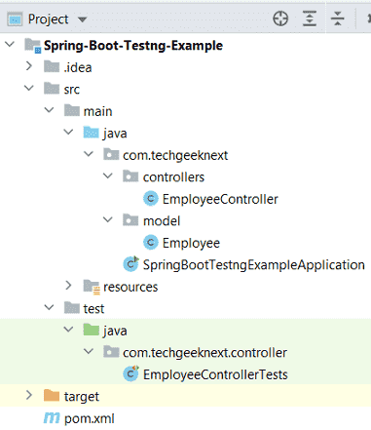The width and height of the screenshot is (371, 430).
Task: Select the java label under main
Action: tap(115, 134)
